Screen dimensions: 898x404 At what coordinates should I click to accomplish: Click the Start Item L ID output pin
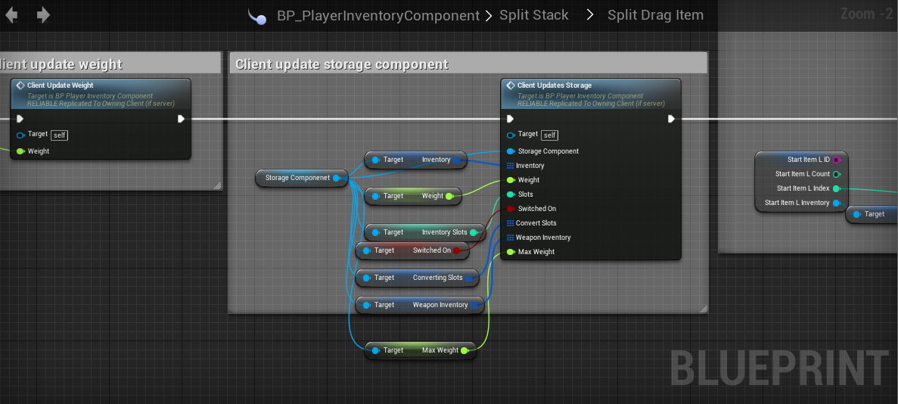coord(837,160)
